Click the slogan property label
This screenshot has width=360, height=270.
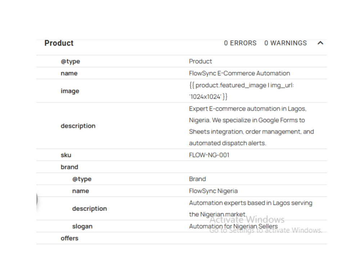click(82, 226)
